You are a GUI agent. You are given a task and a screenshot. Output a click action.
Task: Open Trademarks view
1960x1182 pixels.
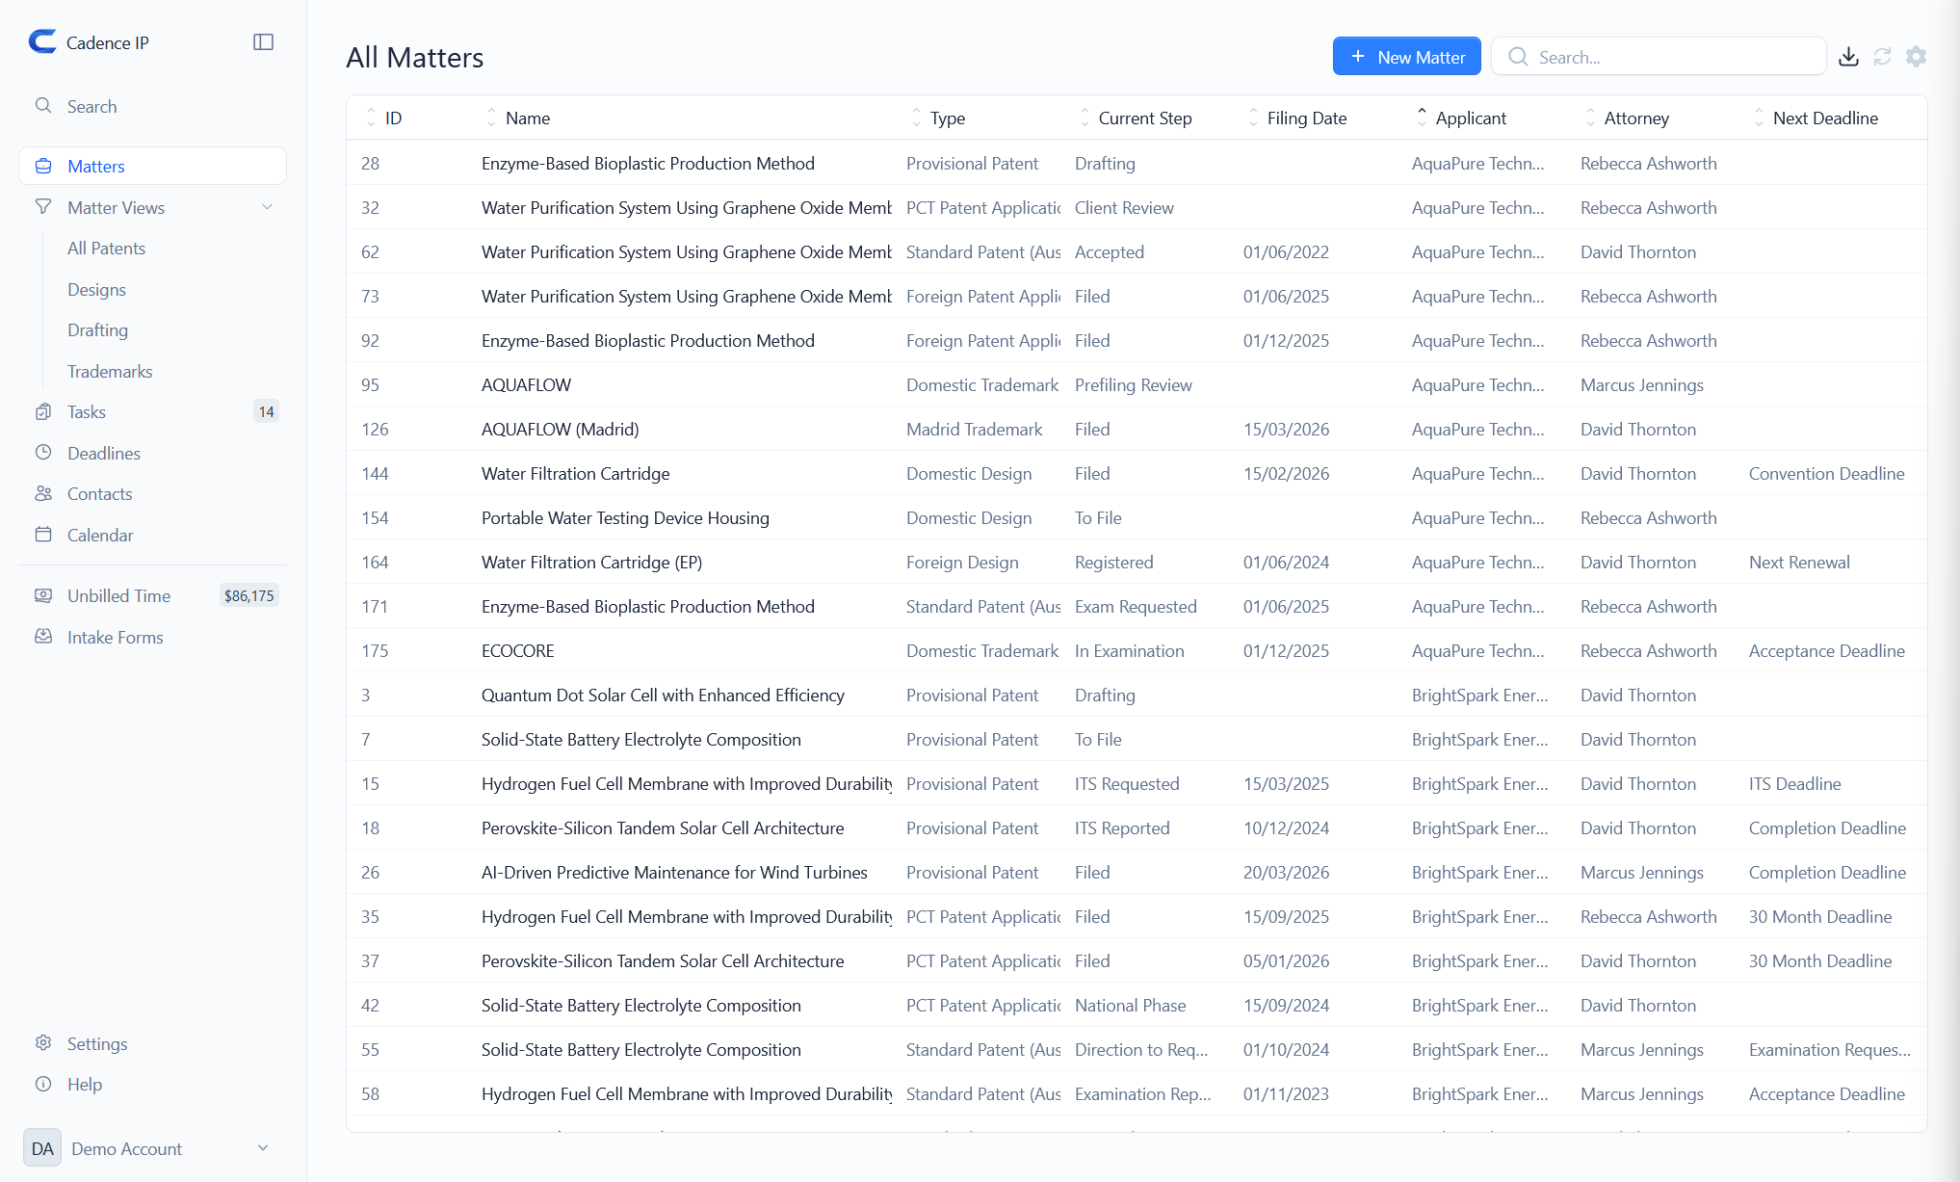pyautogui.click(x=110, y=371)
